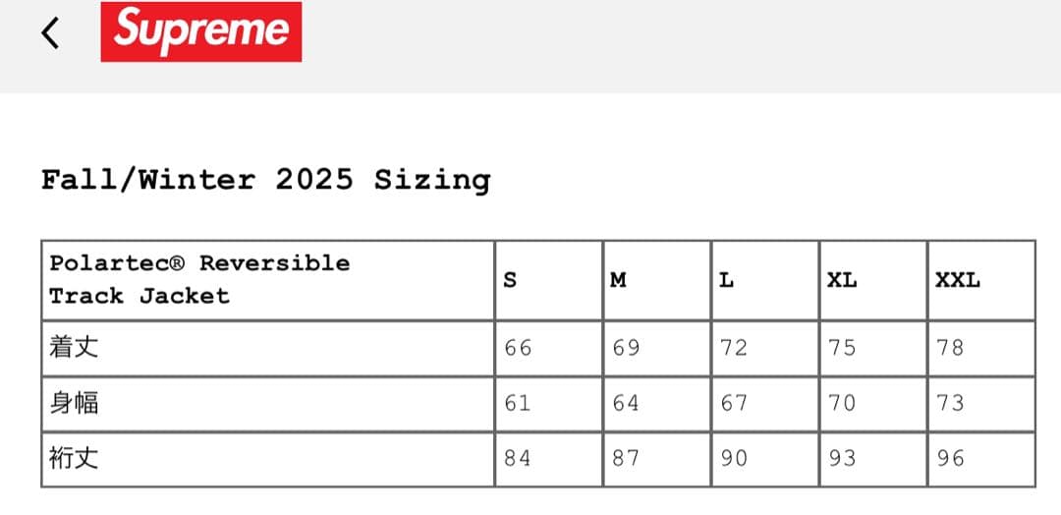The height and width of the screenshot is (515, 1061).
Task: Select the 72 length value for L
Action: [x=734, y=348]
